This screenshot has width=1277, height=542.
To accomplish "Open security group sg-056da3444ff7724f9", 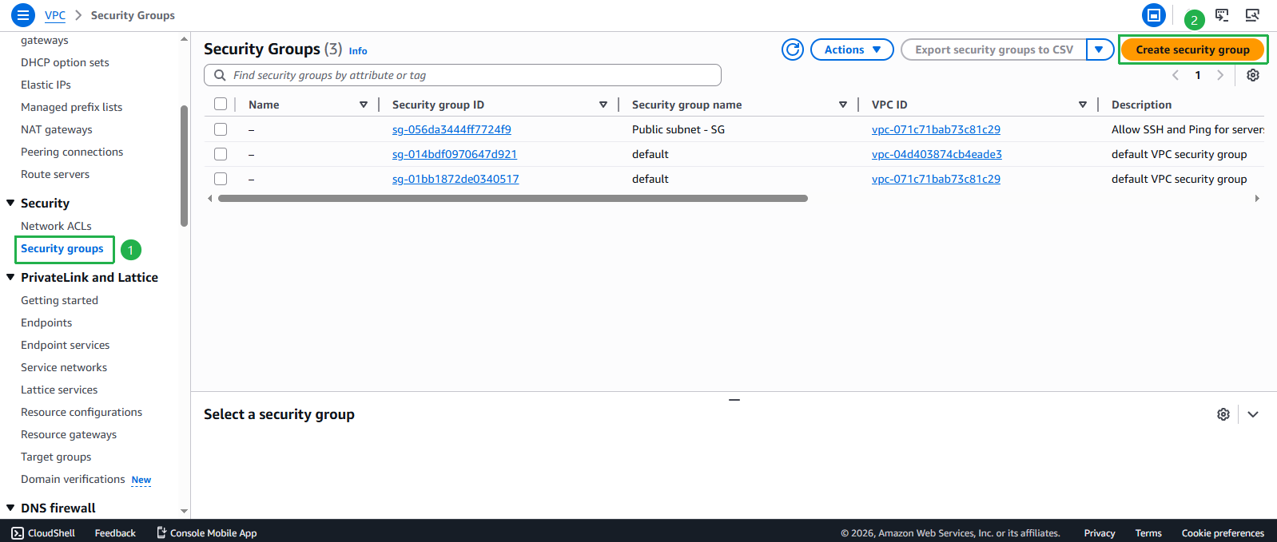I will 452,129.
